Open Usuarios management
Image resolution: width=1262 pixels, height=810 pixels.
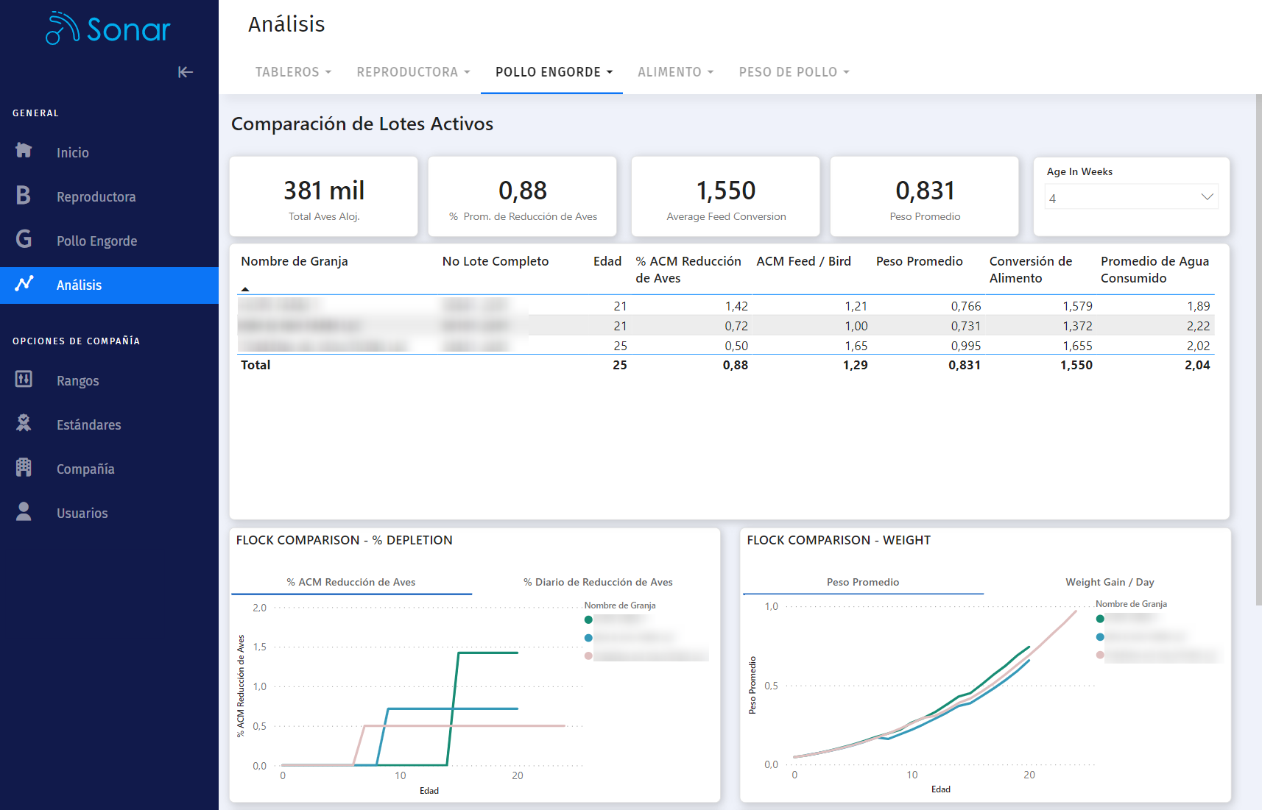[x=82, y=514]
